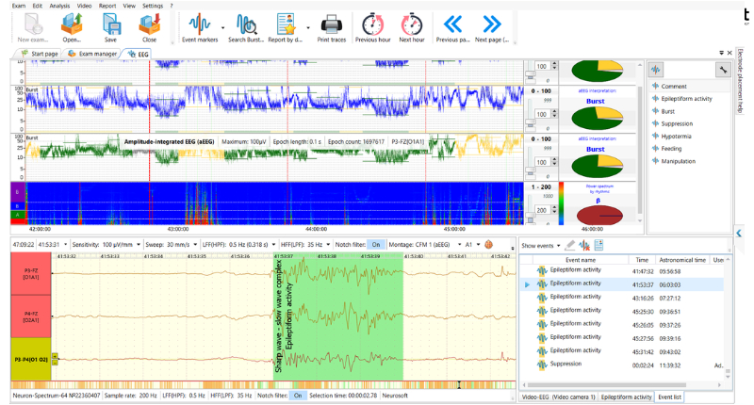Click the Save exam icon
Image resolution: width=754 pixels, height=405 pixels.
(x=110, y=28)
